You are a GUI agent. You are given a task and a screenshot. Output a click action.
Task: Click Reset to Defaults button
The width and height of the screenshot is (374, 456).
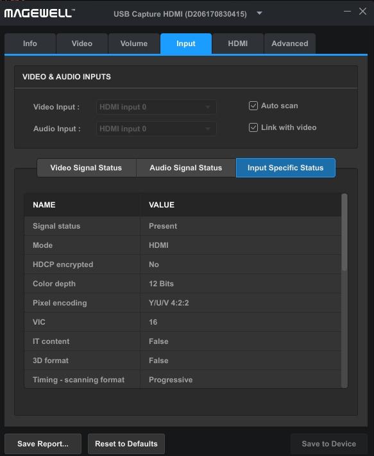click(126, 444)
